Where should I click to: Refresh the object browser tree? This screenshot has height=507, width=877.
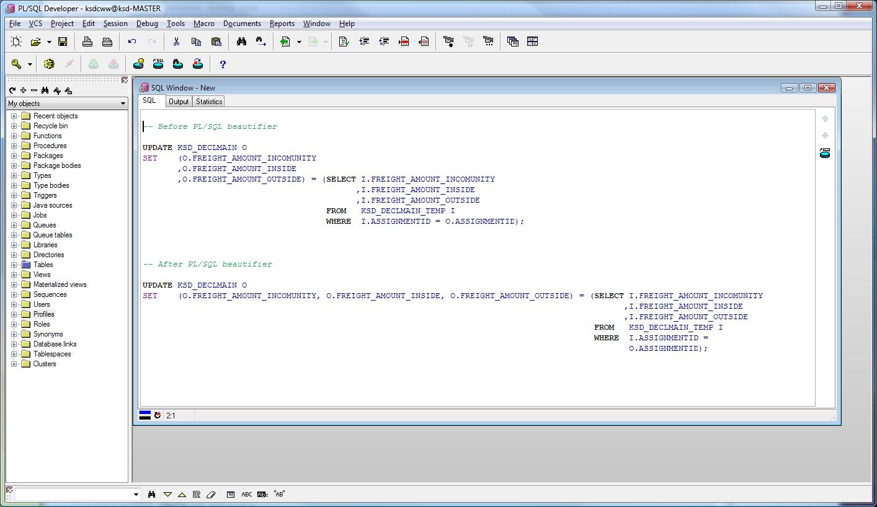[x=12, y=90]
